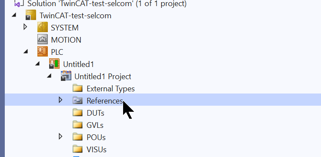Click the MOTION node icon
The height and width of the screenshot is (157, 321).
click(x=43, y=39)
